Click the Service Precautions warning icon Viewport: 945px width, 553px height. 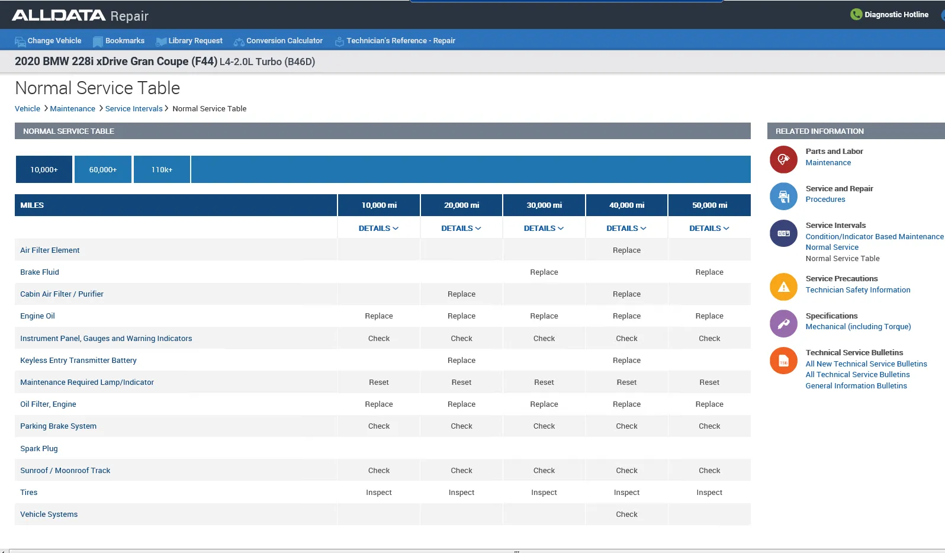click(x=783, y=287)
